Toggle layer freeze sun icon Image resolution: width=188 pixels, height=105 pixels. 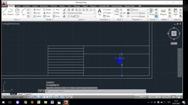click(x=71, y=16)
